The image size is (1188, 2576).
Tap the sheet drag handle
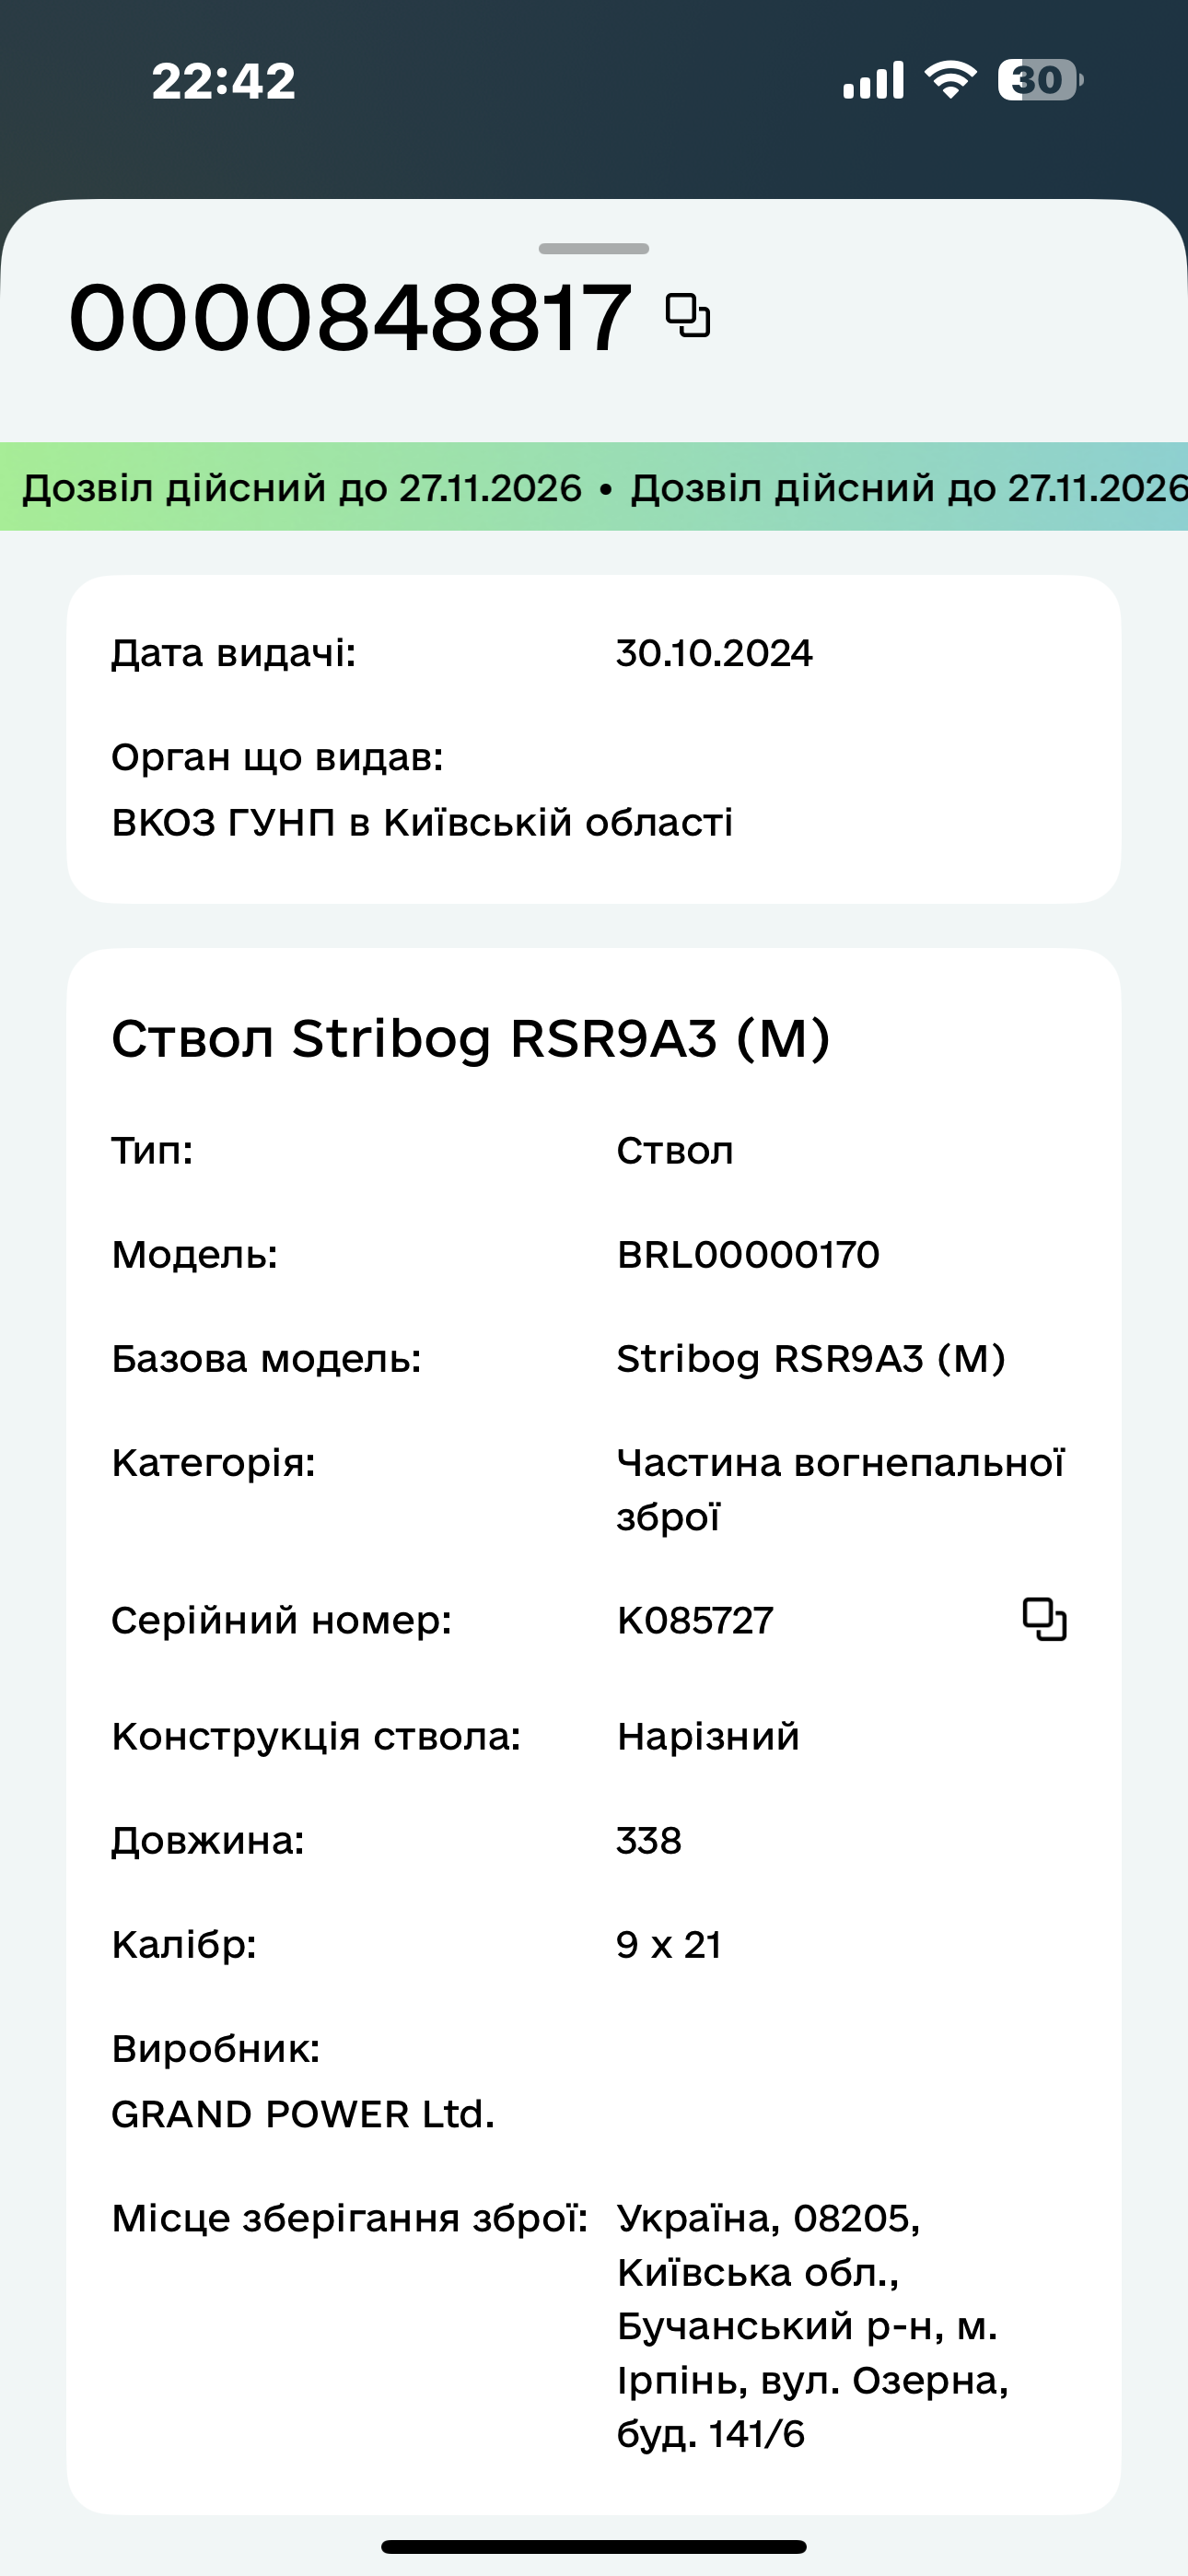click(x=594, y=248)
